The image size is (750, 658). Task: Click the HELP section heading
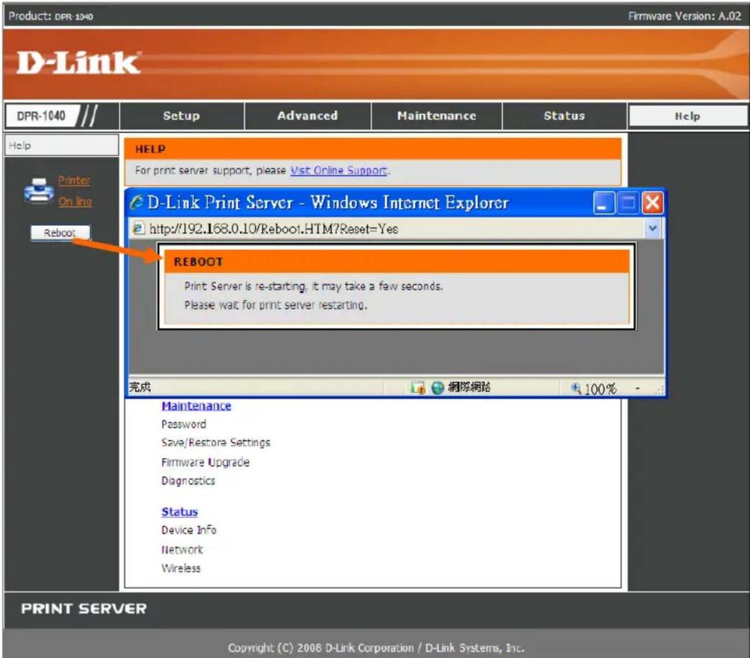click(150, 149)
